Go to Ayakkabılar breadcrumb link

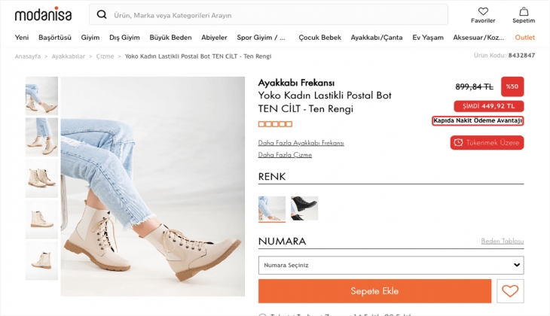pos(68,56)
